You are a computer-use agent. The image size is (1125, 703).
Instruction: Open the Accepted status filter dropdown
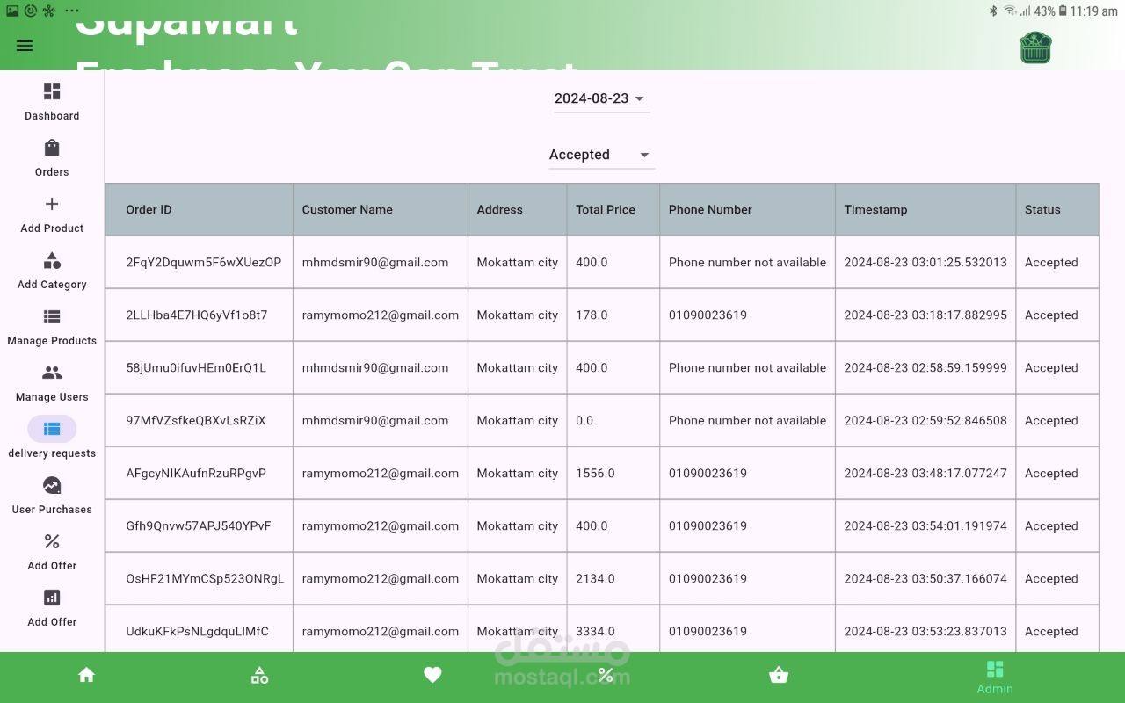click(601, 155)
